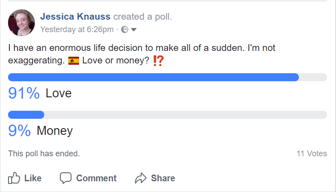This screenshot has height=192, width=336.
Task: Click the Yesterday at 6:26pm timestamp
Action: pos(77,30)
